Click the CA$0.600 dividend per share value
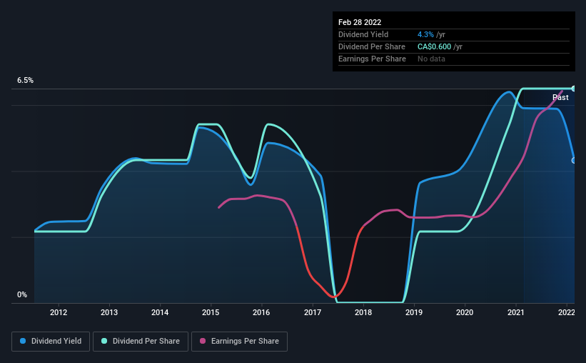 point(434,46)
